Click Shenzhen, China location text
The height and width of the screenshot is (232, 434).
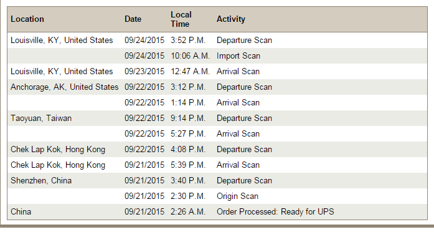tap(41, 181)
